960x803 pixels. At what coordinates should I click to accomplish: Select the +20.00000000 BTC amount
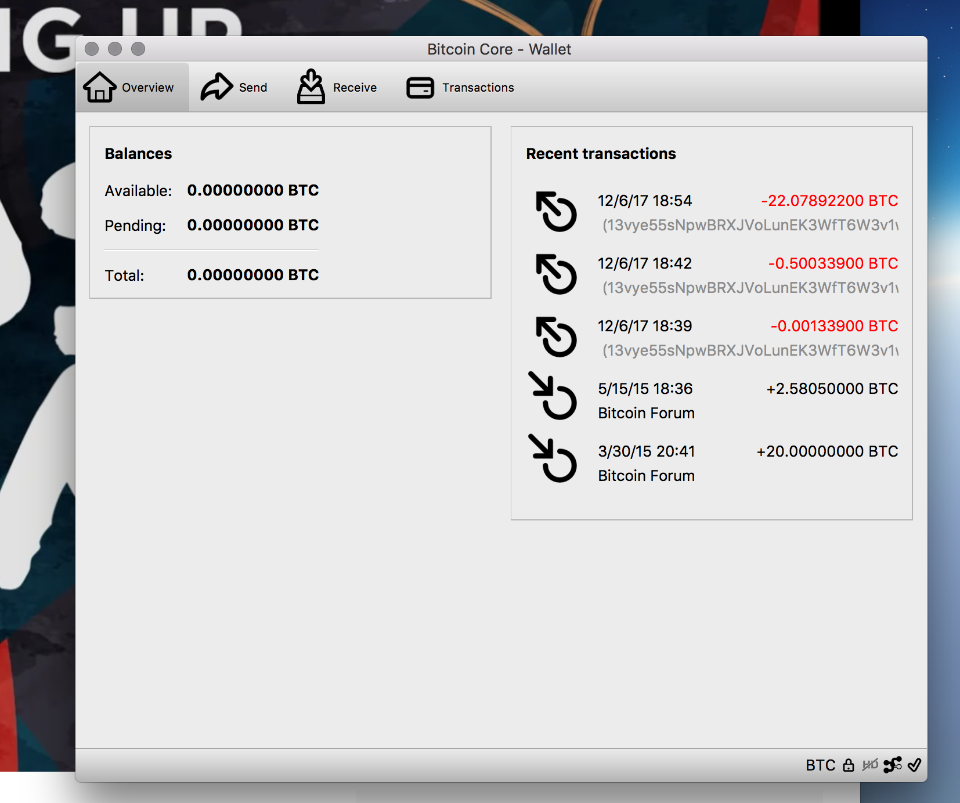pyautogui.click(x=827, y=451)
